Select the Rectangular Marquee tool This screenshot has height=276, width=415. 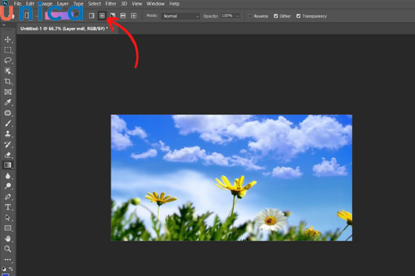8,50
